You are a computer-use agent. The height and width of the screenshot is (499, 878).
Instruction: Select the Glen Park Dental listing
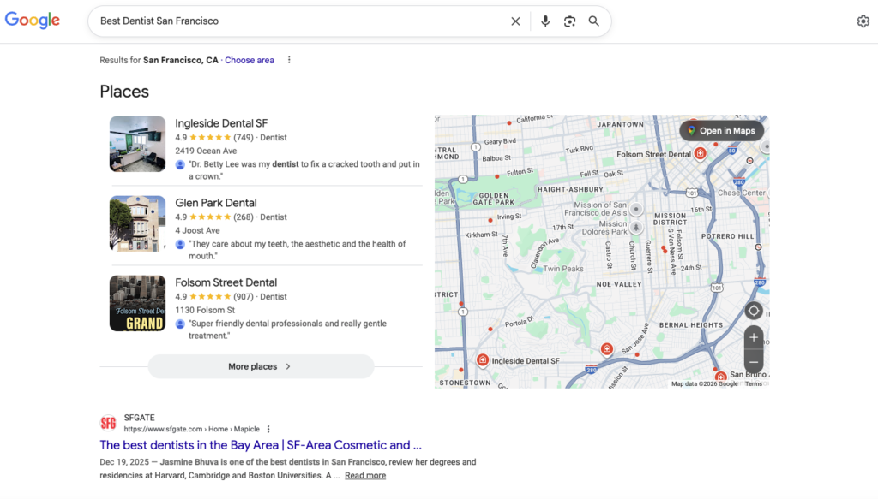[215, 202]
